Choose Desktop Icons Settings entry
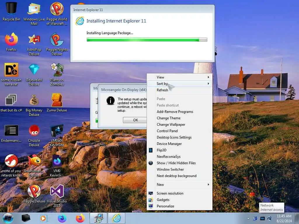Image resolution: width=299 pixels, height=224 pixels. tap(180, 137)
